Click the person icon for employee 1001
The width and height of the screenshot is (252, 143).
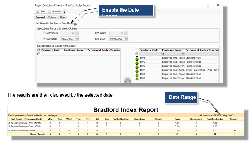(x=137, y=58)
